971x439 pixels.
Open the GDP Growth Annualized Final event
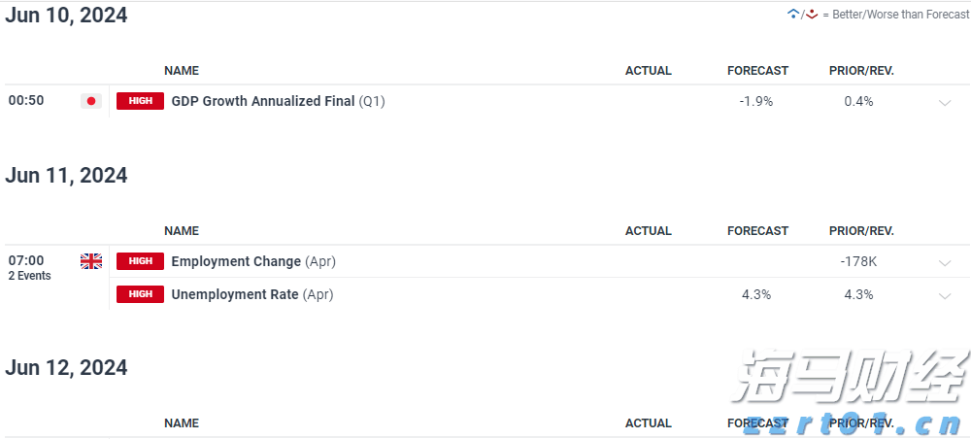[263, 101]
